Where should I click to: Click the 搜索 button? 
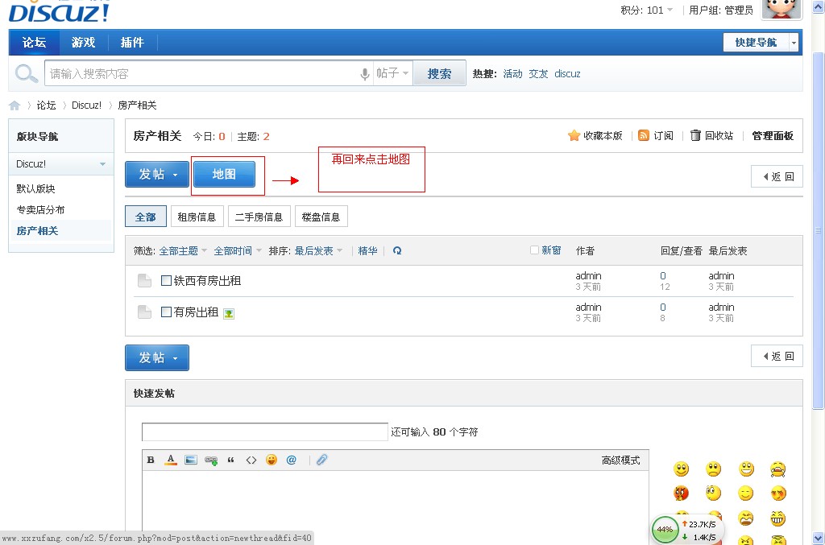(439, 73)
